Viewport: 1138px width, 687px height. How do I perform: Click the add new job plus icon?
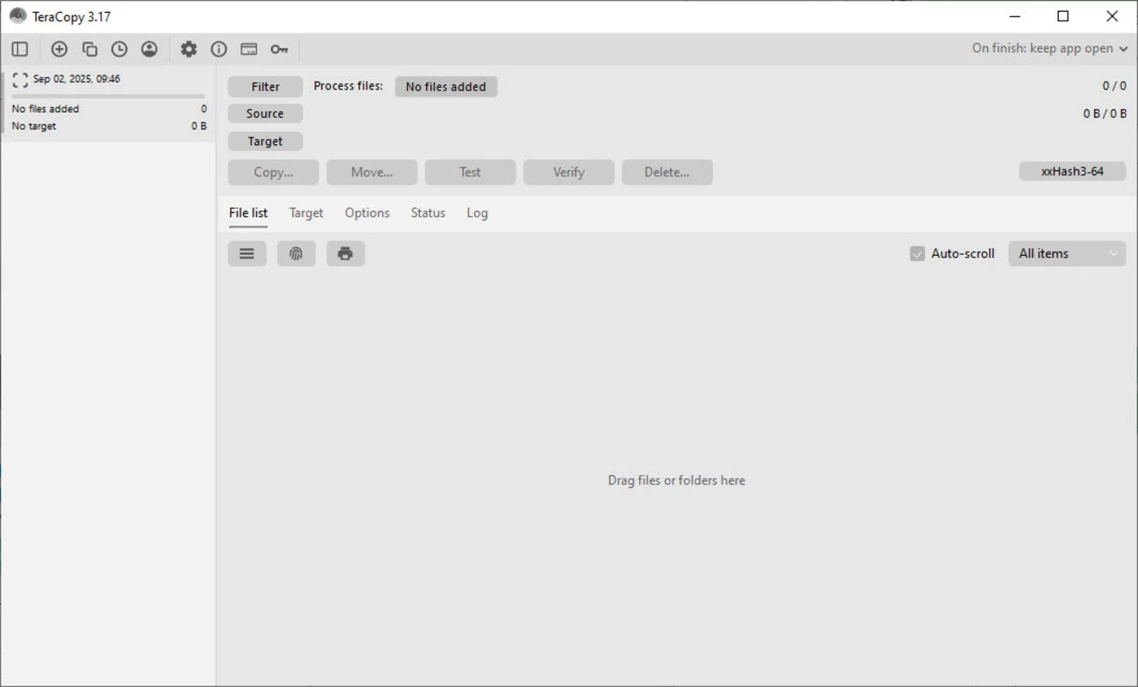(59, 49)
